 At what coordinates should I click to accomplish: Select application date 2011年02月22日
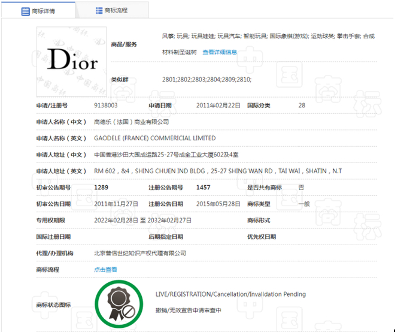pos(218,105)
